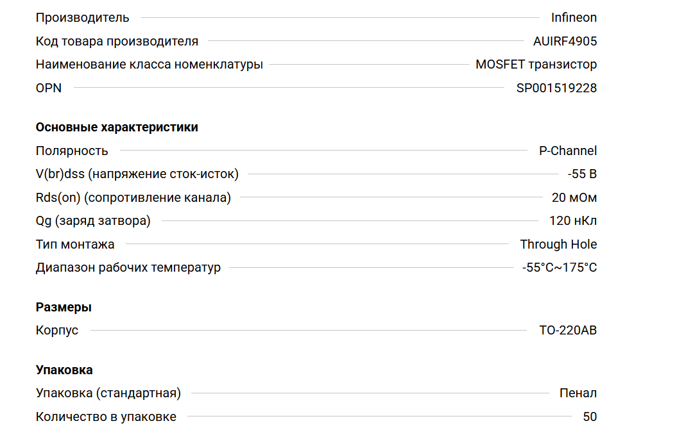Screen dimensions: 693x437
Task: Click the 20 мОм resistance value
Action: coord(574,198)
